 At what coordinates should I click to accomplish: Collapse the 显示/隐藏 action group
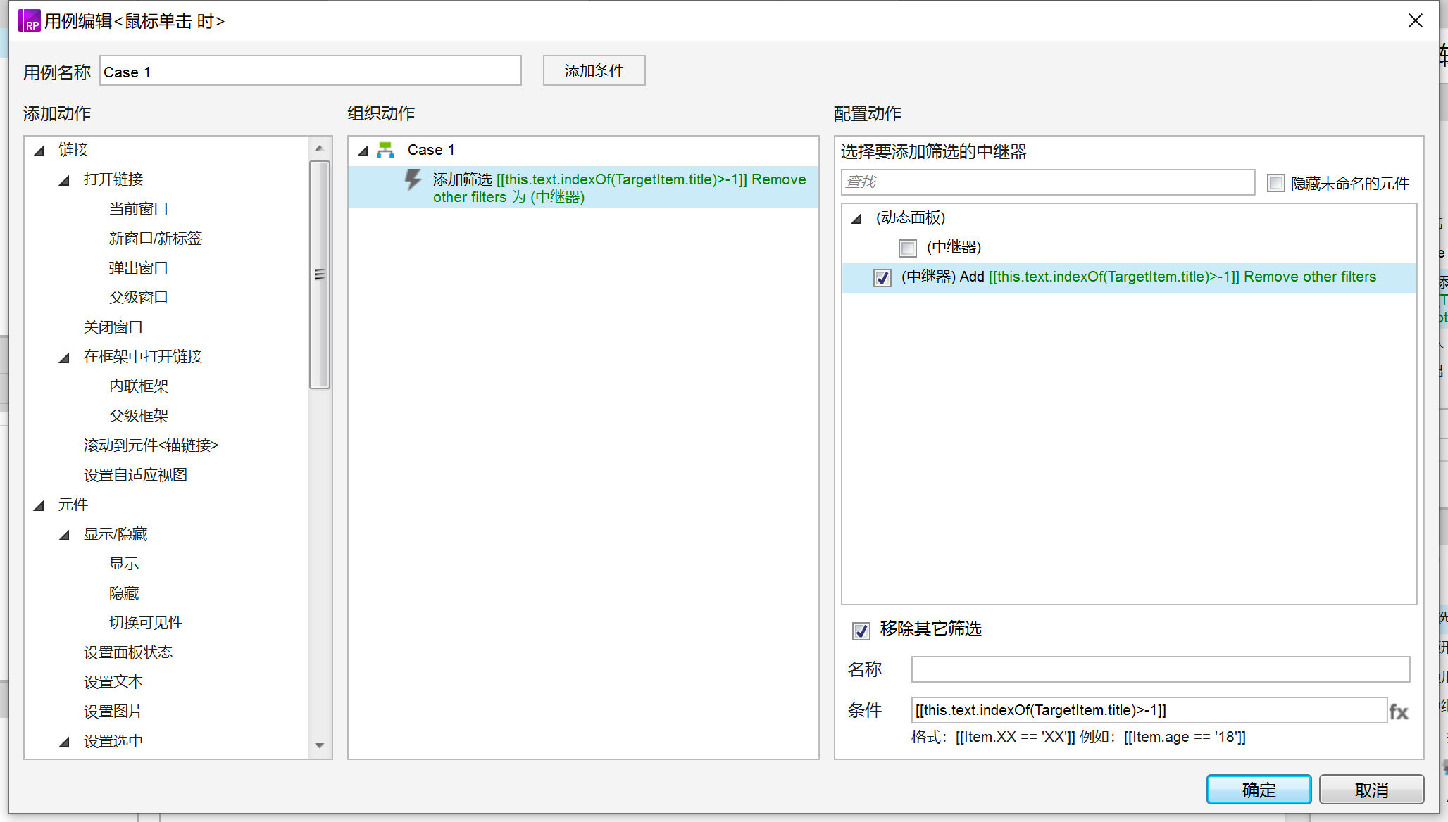tap(65, 536)
